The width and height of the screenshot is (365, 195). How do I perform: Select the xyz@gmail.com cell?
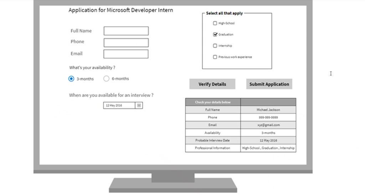click(268, 125)
